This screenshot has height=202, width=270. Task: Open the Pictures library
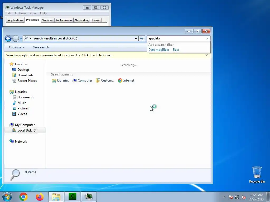pos(21,108)
